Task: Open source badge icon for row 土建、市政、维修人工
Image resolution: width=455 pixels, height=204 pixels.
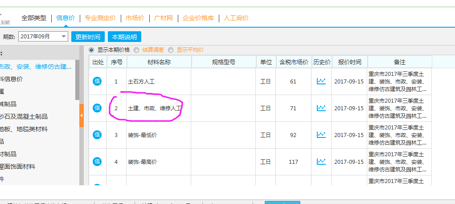Action: coord(97,108)
